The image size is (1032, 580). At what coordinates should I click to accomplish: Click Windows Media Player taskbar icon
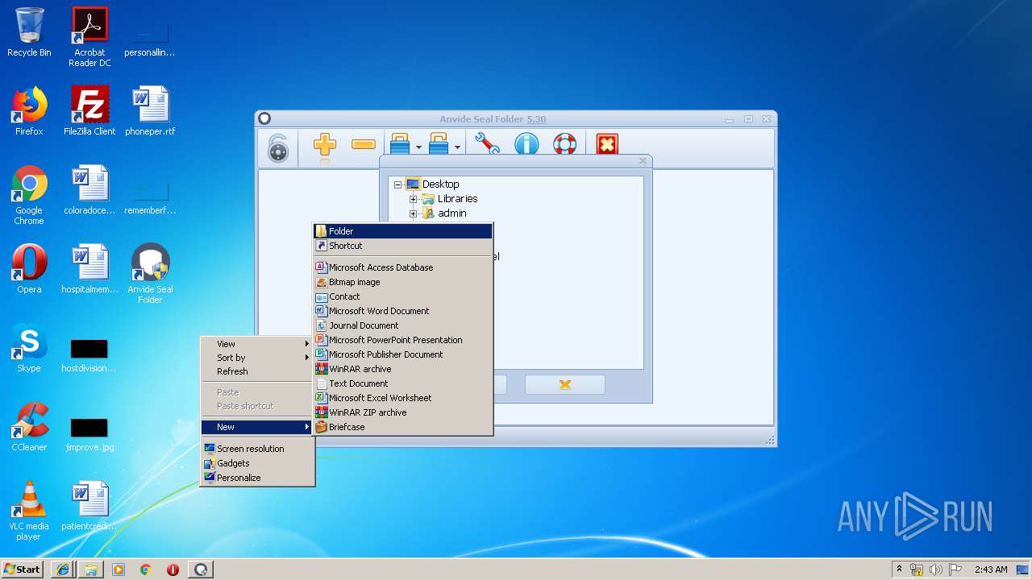click(x=118, y=570)
